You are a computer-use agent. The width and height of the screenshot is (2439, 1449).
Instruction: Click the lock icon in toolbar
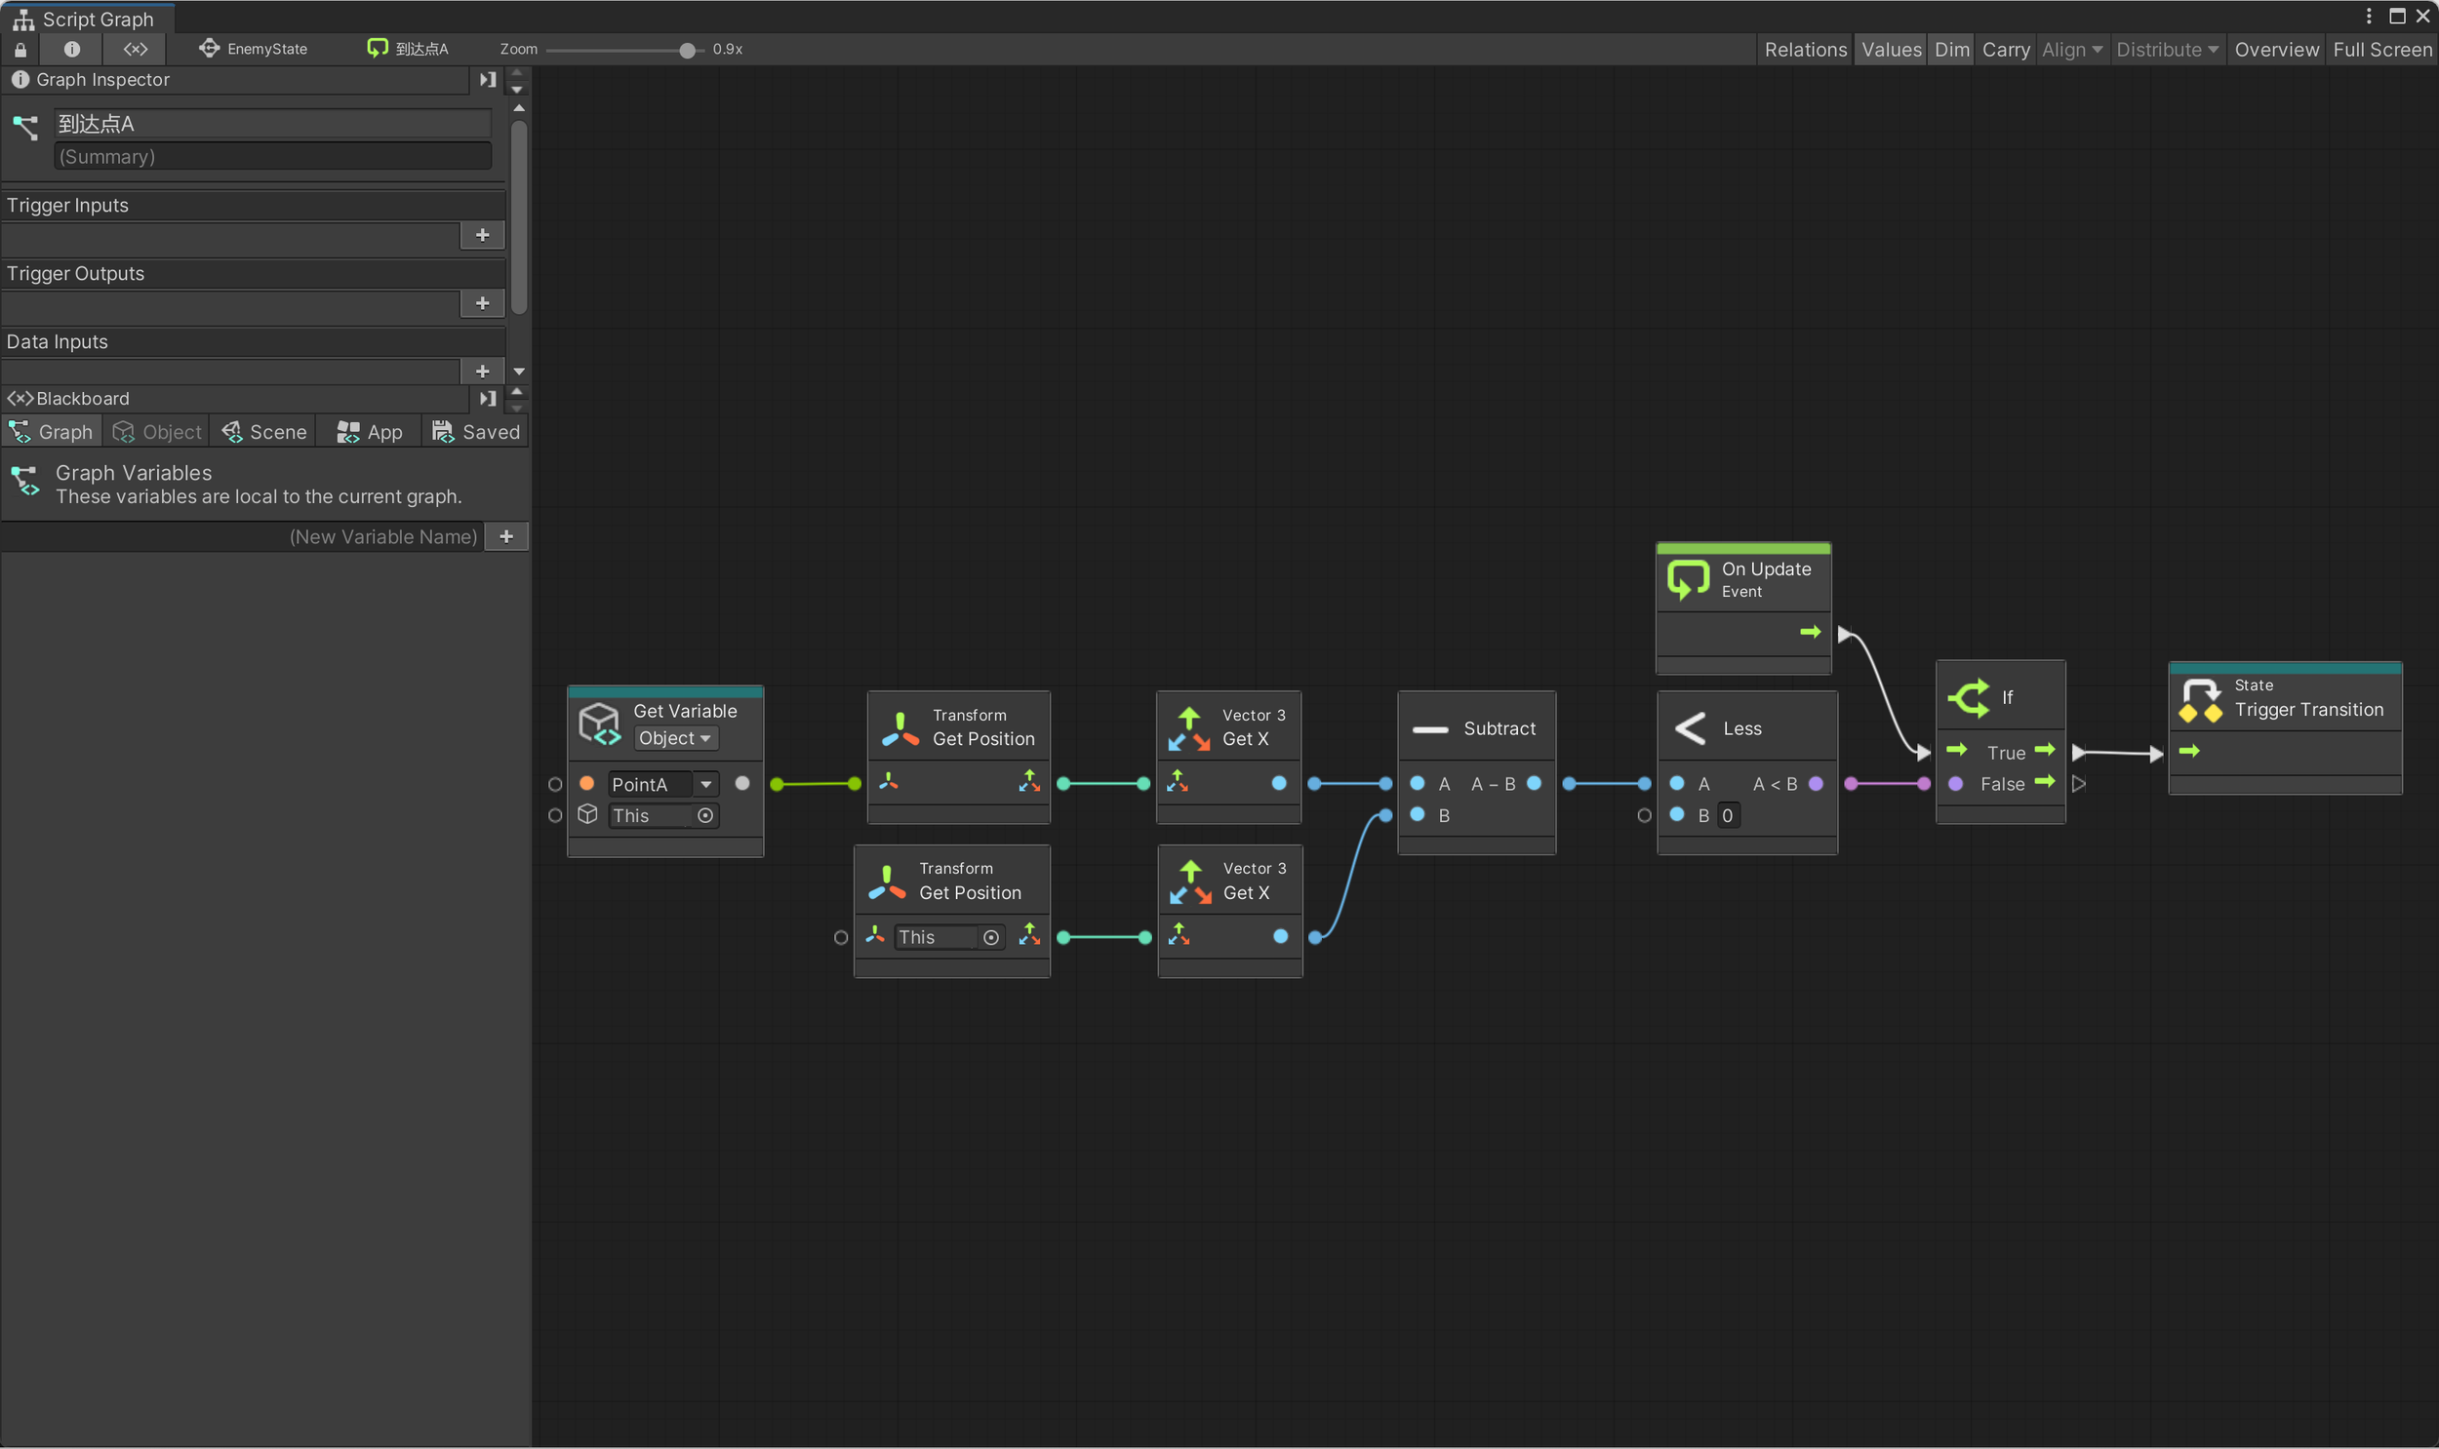20,49
